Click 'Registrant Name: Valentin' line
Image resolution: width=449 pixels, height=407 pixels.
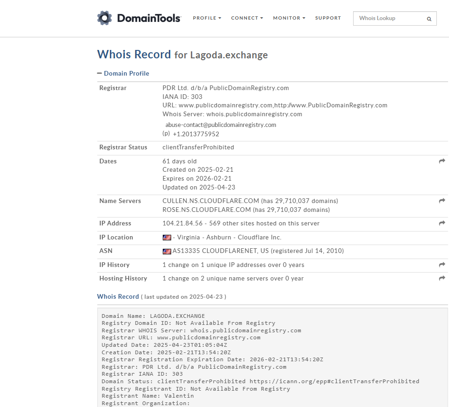pos(148,396)
